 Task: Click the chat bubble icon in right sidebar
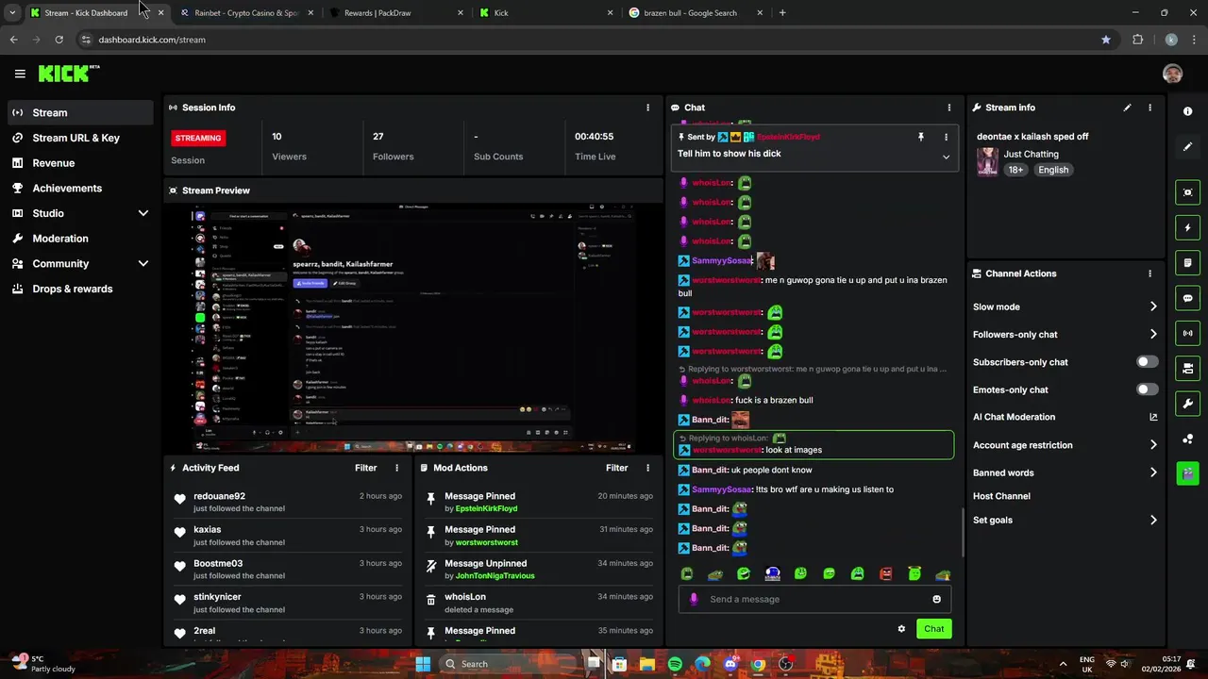click(x=1187, y=298)
